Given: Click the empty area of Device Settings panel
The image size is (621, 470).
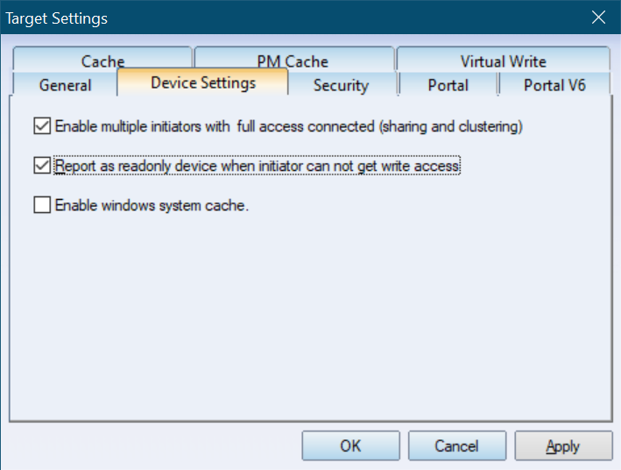Looking at the screenshot, I should click(310, 317).
